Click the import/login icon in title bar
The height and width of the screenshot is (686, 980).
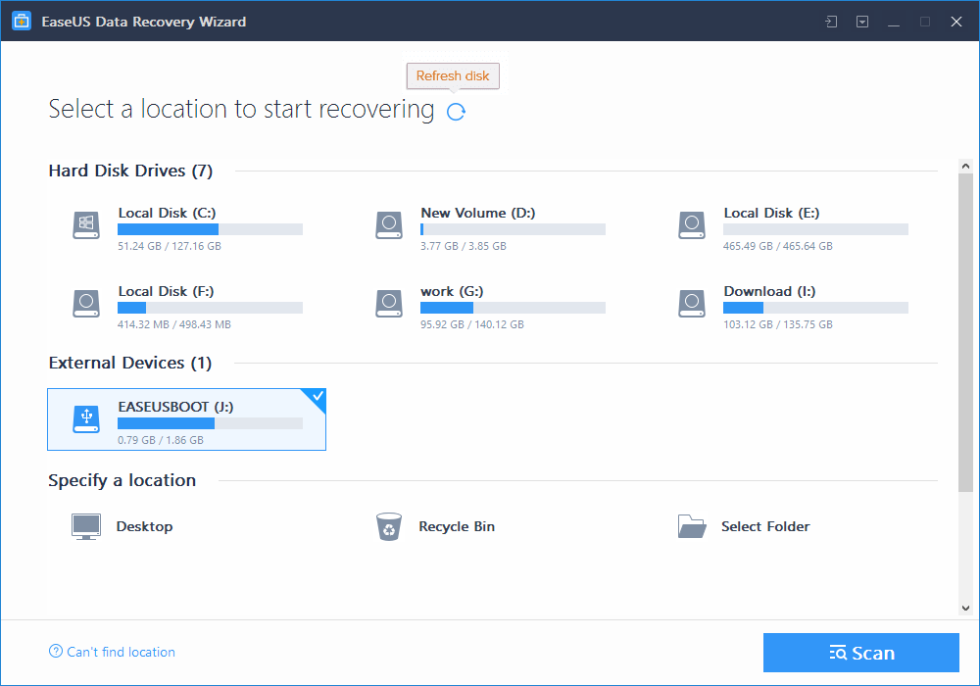(831, 22)
